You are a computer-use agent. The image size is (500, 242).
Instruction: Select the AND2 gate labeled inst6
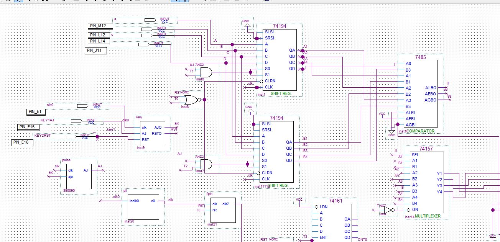tap(206, 72)
